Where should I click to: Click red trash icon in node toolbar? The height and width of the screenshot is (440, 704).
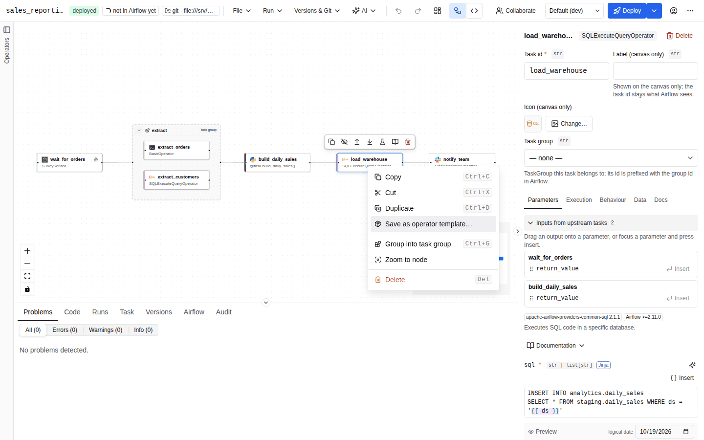408,142
